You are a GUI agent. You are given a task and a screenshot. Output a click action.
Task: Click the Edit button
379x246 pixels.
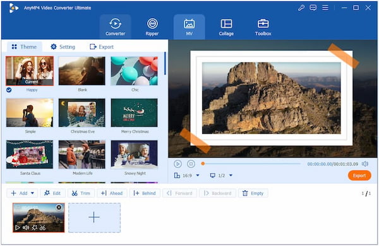tap(52, 193)
